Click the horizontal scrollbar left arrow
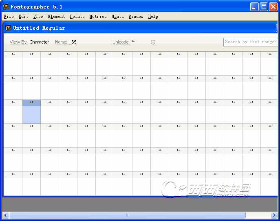Screen dimensions: 280x221 tap(6, 215)
